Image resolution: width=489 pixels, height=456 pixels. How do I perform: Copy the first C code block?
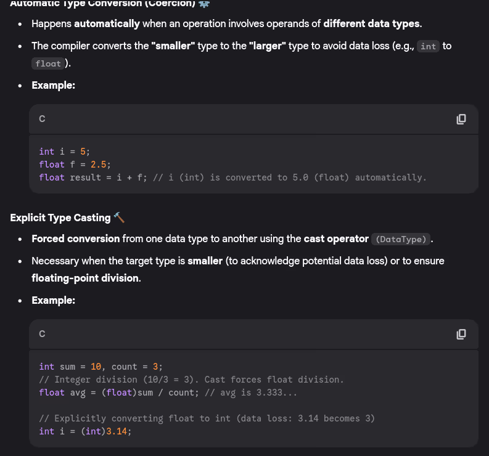461,119
